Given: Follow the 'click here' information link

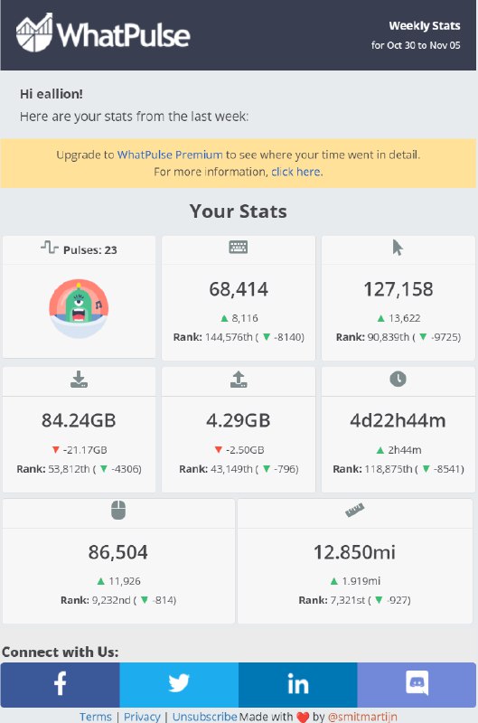Looking at the screenshot, I should (x=295, y=172).
